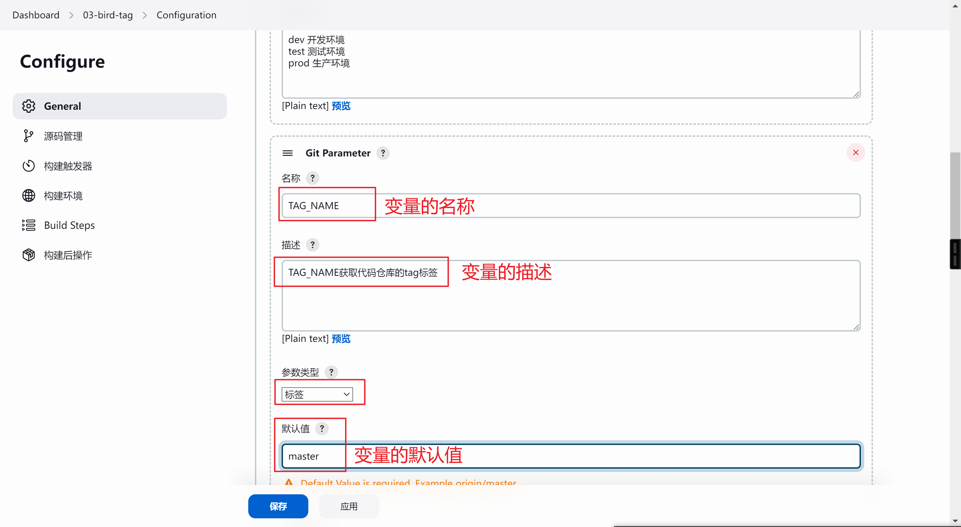This screenshot has width=961, height=527.
Task: Open help for Git Parameter heading
Action: 383,153
